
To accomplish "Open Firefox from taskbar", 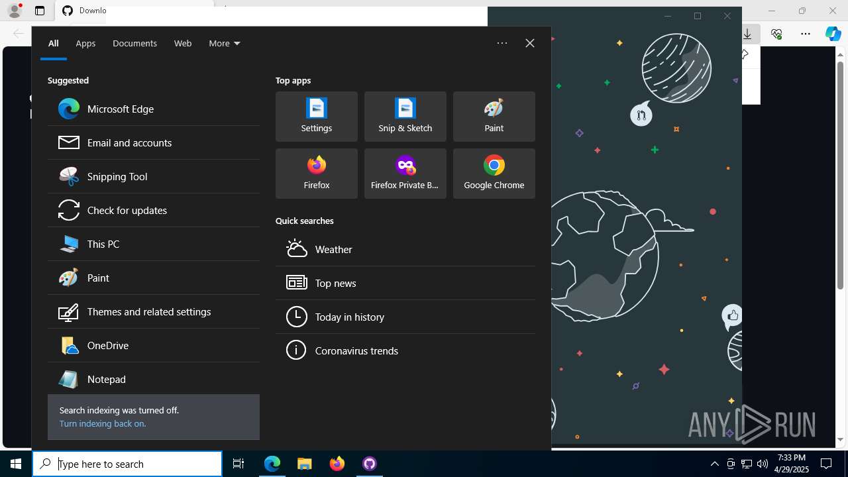I will tap(337, 464).
